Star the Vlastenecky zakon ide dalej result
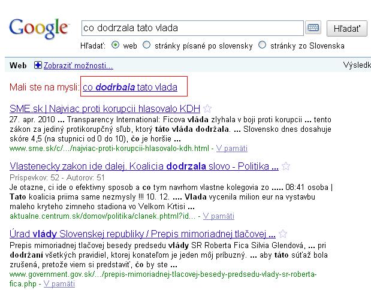 (286, 167)
